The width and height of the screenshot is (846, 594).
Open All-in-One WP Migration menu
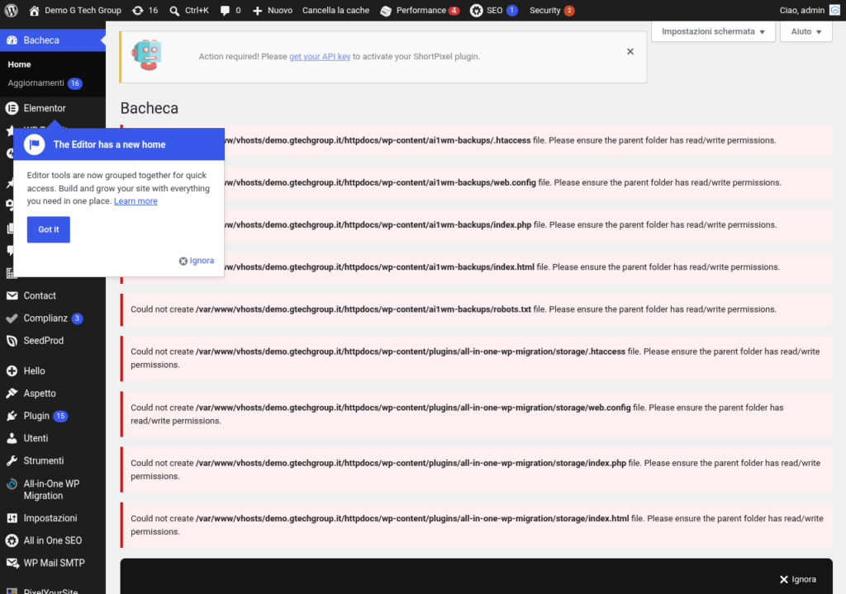(x=53, y=489)
